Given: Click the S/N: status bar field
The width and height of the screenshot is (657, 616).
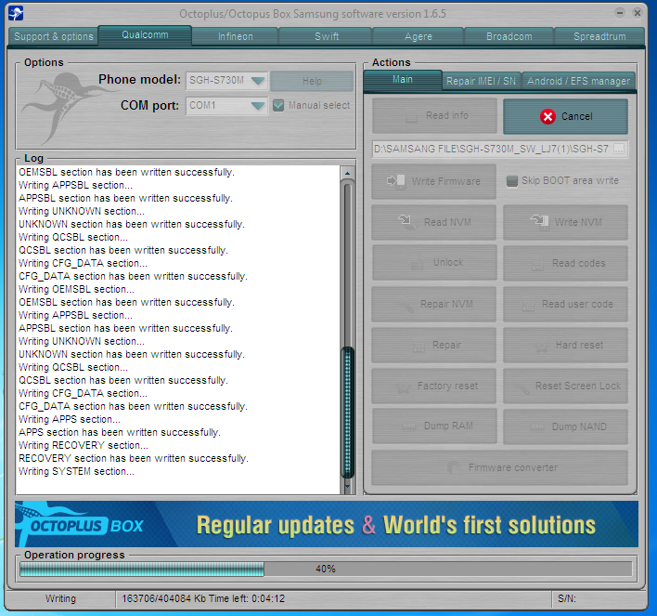Looking at the screenshot, I should point(566,598).
